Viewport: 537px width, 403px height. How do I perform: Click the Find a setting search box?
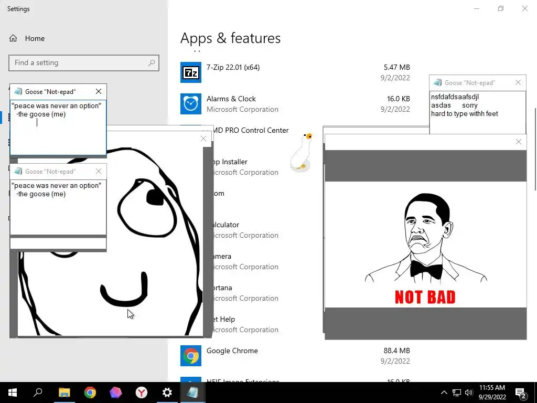[x=84, y=63]
